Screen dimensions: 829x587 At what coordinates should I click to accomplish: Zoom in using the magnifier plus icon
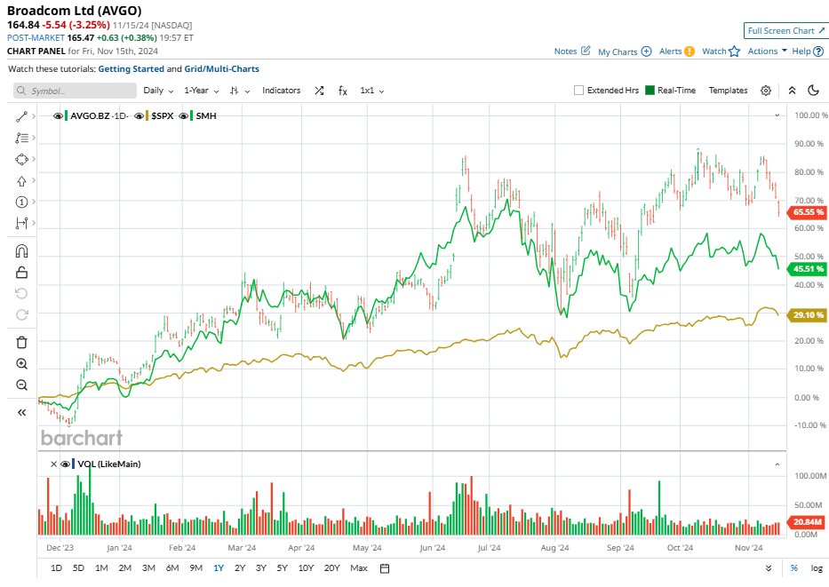(x=22, y=363)
